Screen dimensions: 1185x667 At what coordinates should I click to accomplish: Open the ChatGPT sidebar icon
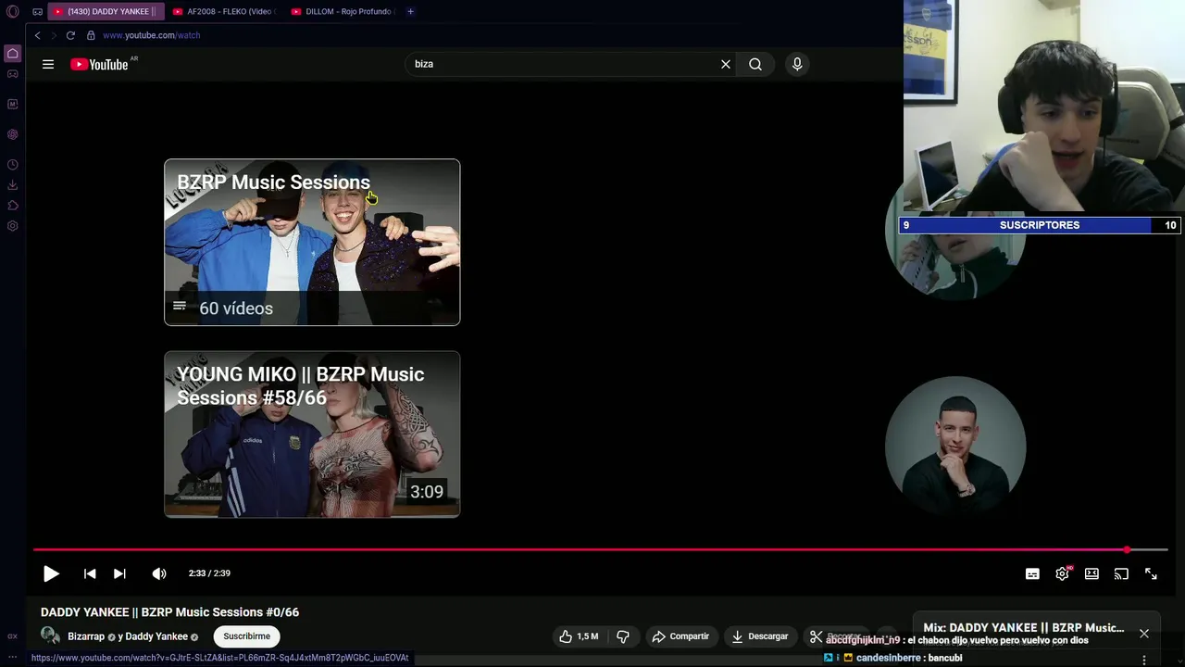pyautogui.click(x=12, y=134)
